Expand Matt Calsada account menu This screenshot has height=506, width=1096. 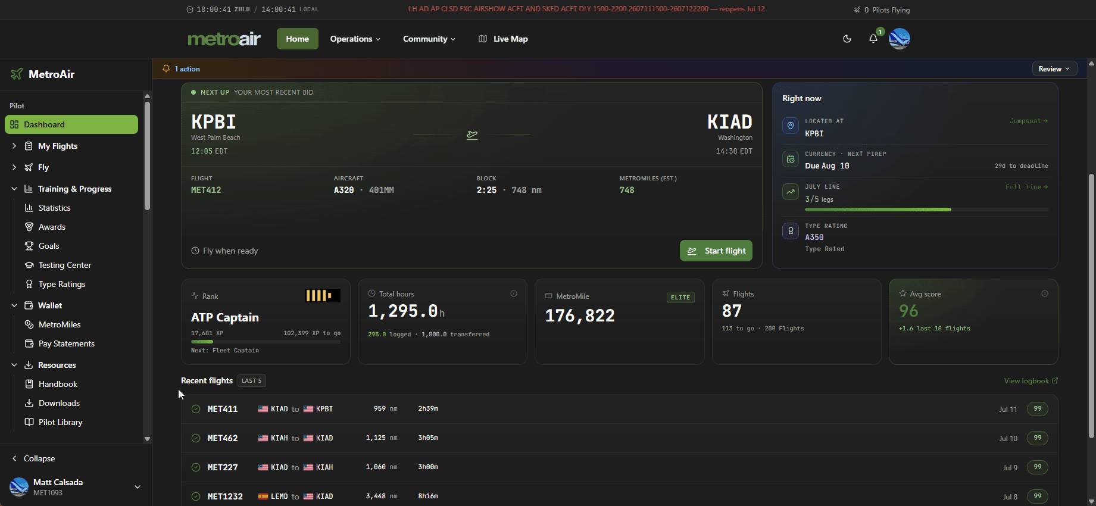[x=138, y=487]
